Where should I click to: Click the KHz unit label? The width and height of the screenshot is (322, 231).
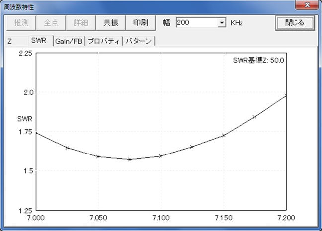coord(237,23)
